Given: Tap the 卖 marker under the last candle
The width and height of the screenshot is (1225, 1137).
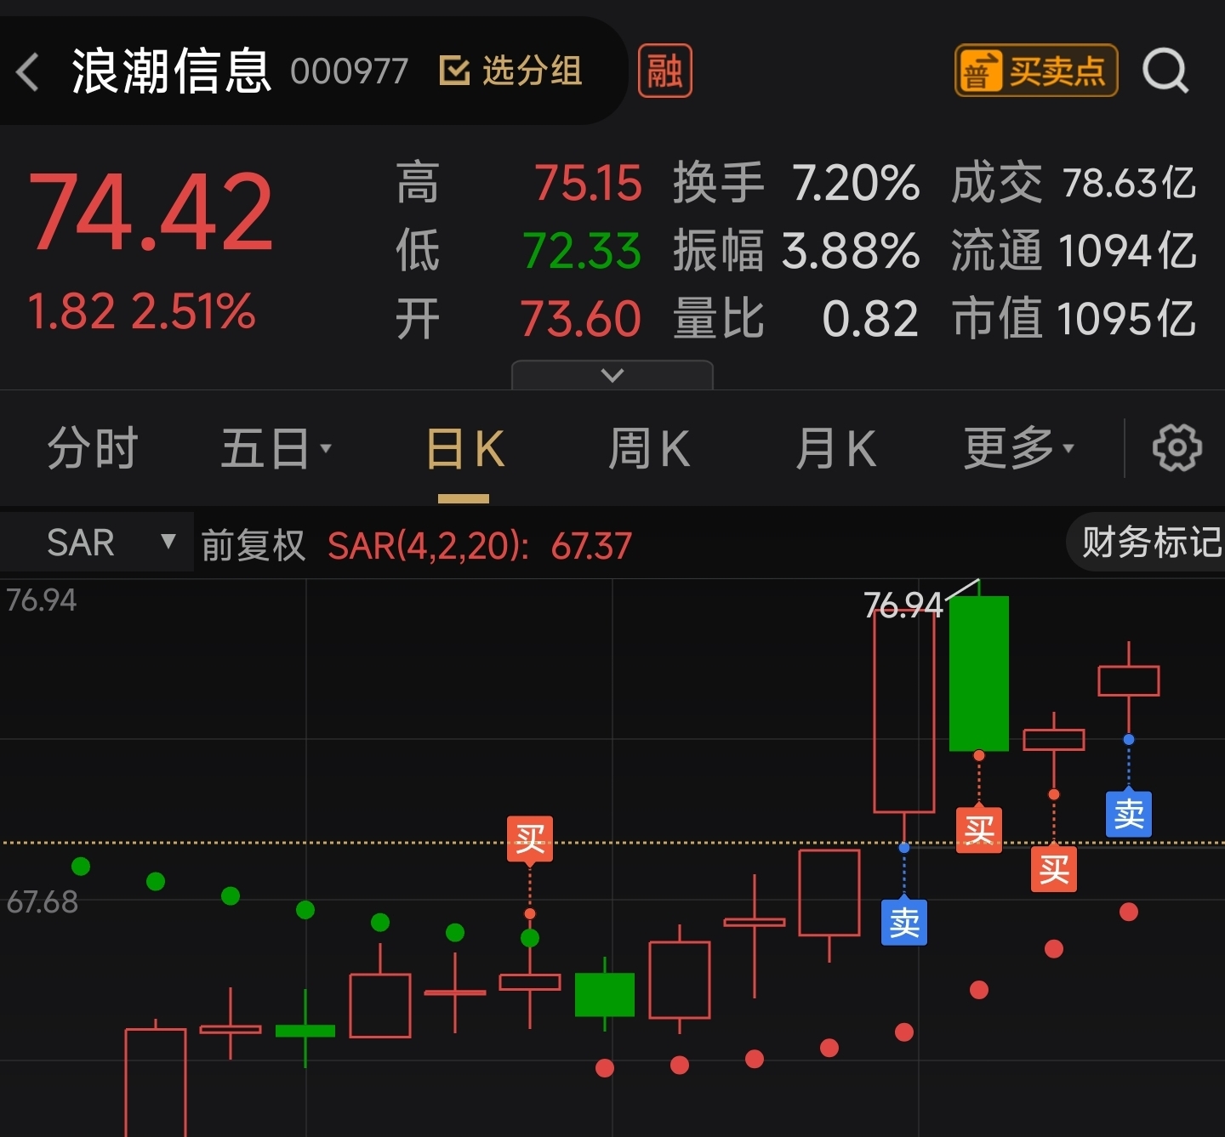Looking at the screenshot, I should 1129,815.
